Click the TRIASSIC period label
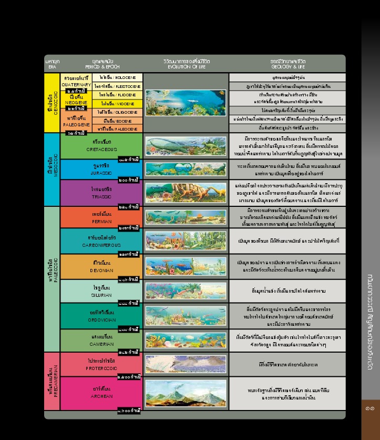 point(101,193)
